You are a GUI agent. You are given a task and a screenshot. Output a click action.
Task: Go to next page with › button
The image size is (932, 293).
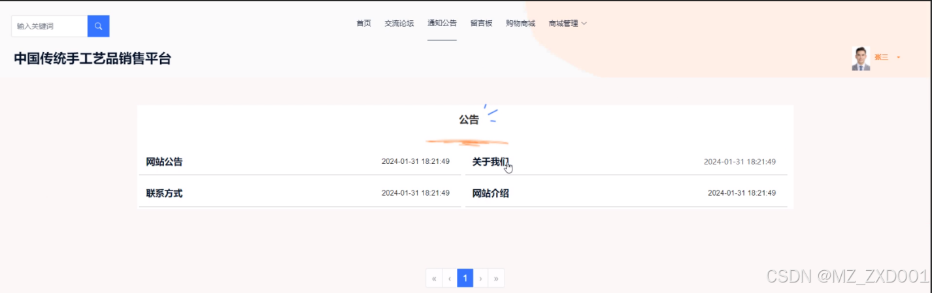pos(481,279)
